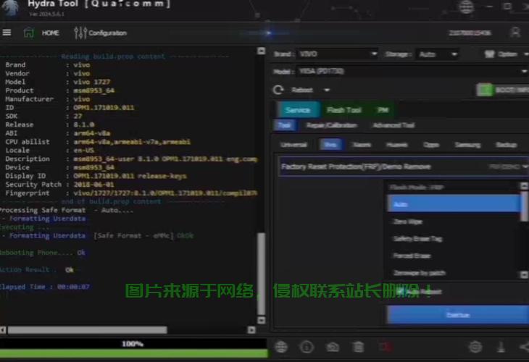Click the 'Model : vivo 1727' log line
The image size is (529, 362).
[58, 82]
